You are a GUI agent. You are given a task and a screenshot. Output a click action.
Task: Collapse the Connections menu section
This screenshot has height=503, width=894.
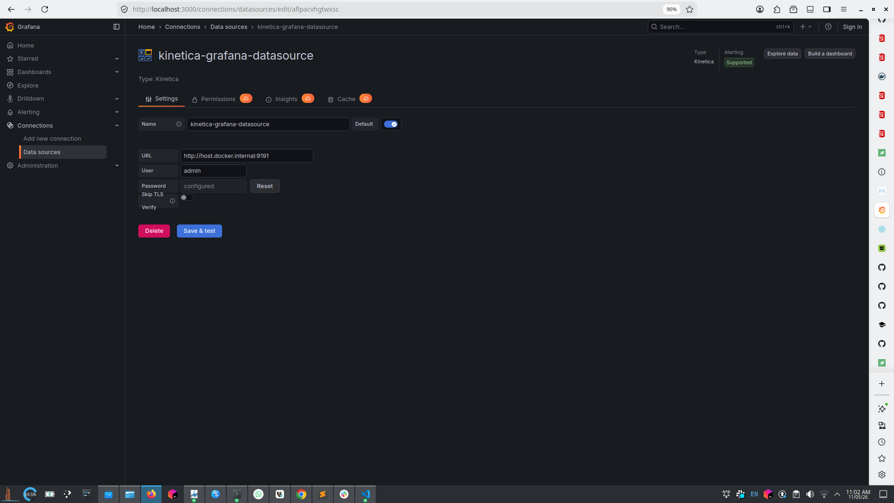117,126
